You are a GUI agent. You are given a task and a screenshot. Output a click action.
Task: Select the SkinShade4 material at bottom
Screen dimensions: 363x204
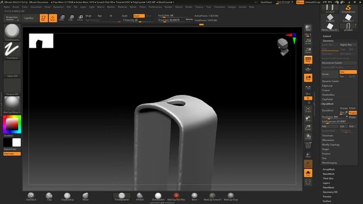(158, 197)
